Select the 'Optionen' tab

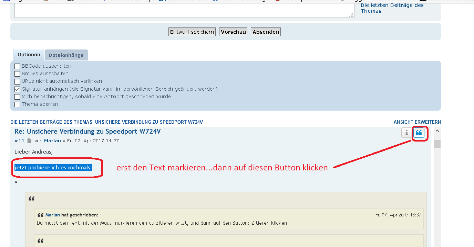(29, 55)
